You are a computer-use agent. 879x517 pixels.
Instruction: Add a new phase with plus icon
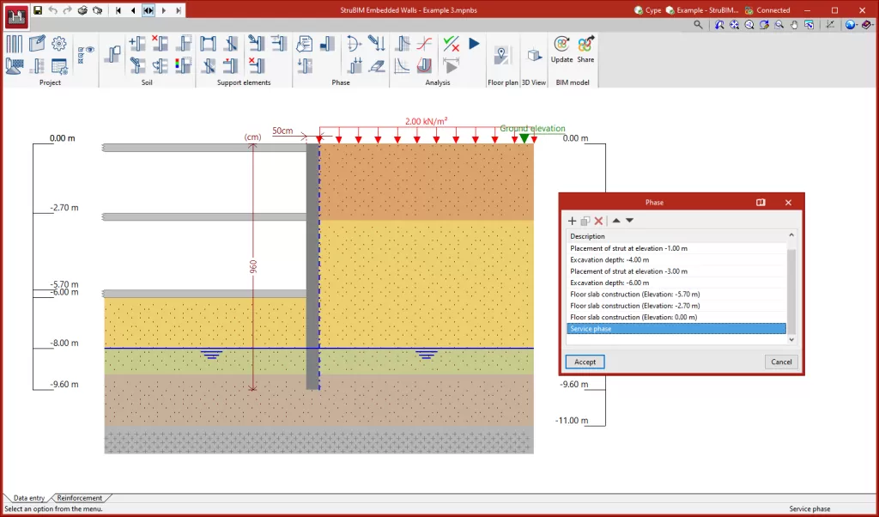click(573, 221)
